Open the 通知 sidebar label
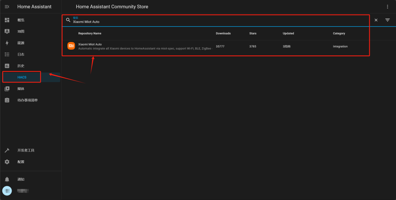 pyautogui.click(x=21, y=179)
